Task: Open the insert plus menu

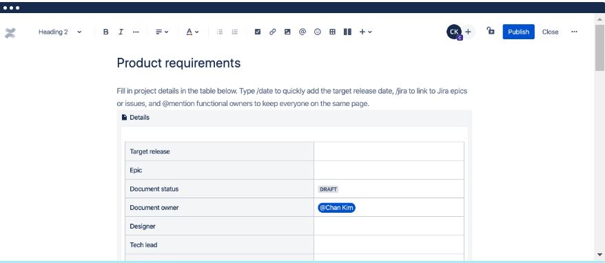Action: coord(365,32)
